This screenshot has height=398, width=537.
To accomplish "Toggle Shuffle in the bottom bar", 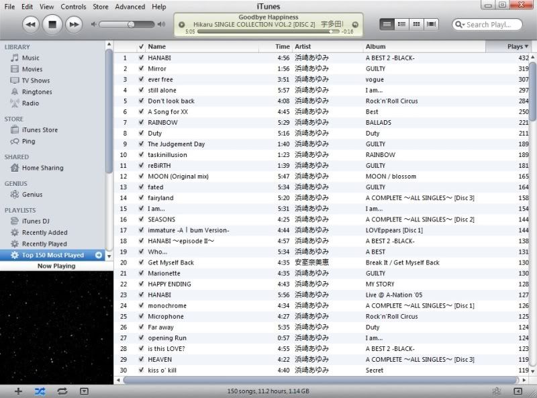I will pos(40,391).
